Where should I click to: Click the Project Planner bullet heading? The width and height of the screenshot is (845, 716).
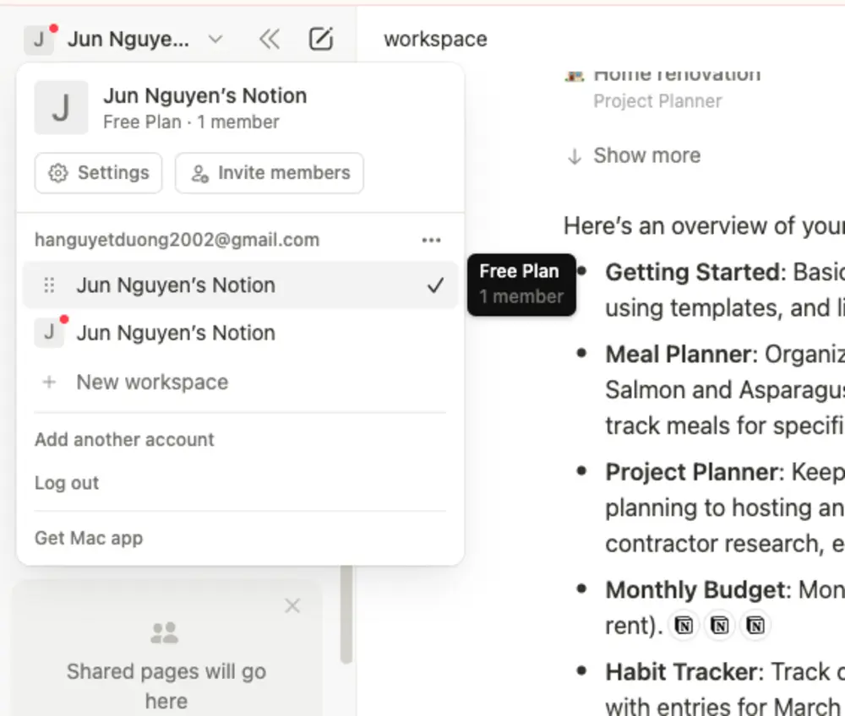694,472
